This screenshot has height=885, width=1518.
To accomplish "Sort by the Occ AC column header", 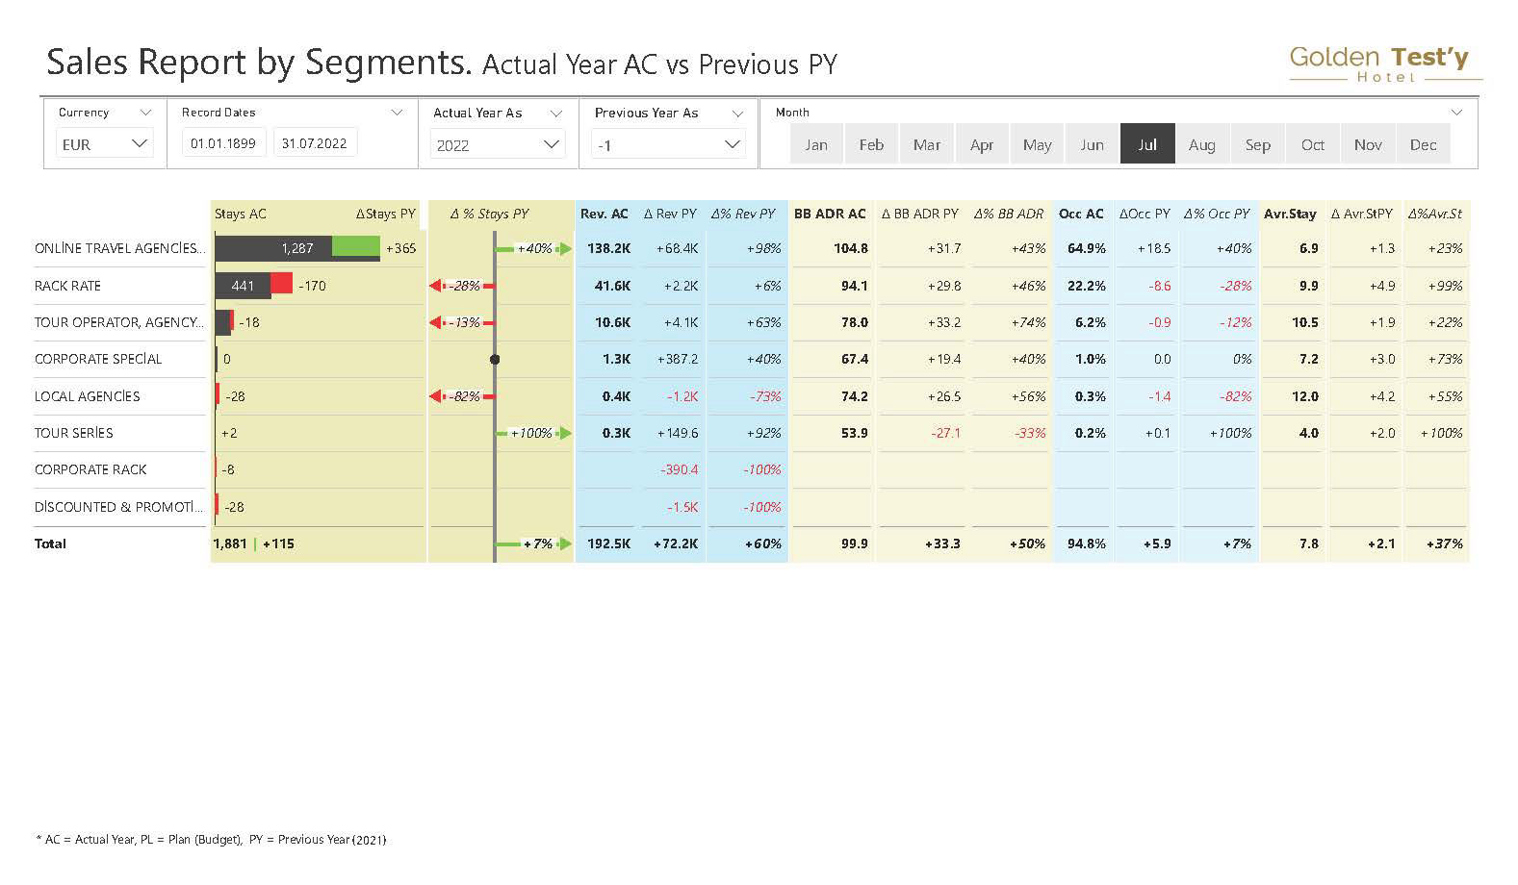I will coord(1081,214).
